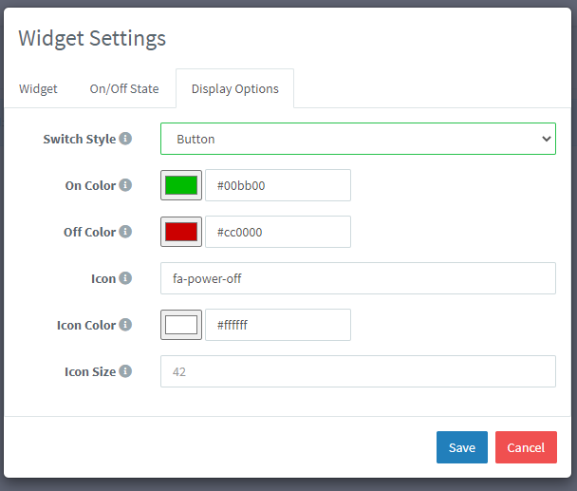Image resolution: width=577 pixels, height=491 pixels.
Task: Focus the Icon Size input field
Action: pos(358,371)
